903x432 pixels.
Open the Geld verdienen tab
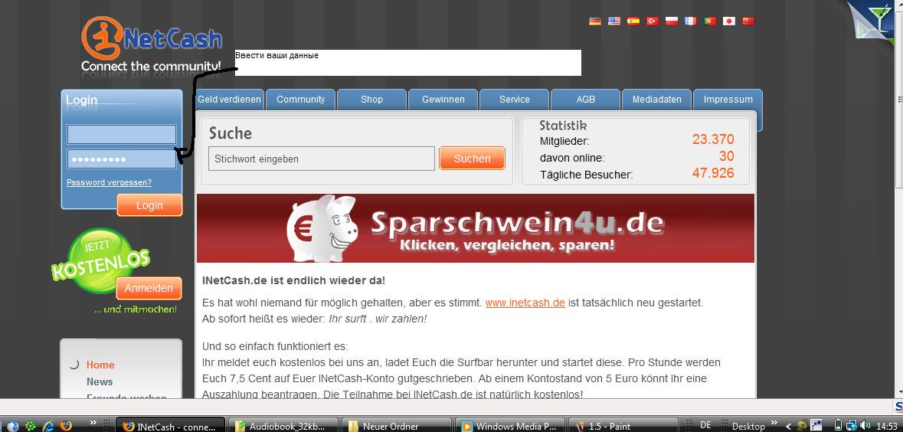[229, 100]
